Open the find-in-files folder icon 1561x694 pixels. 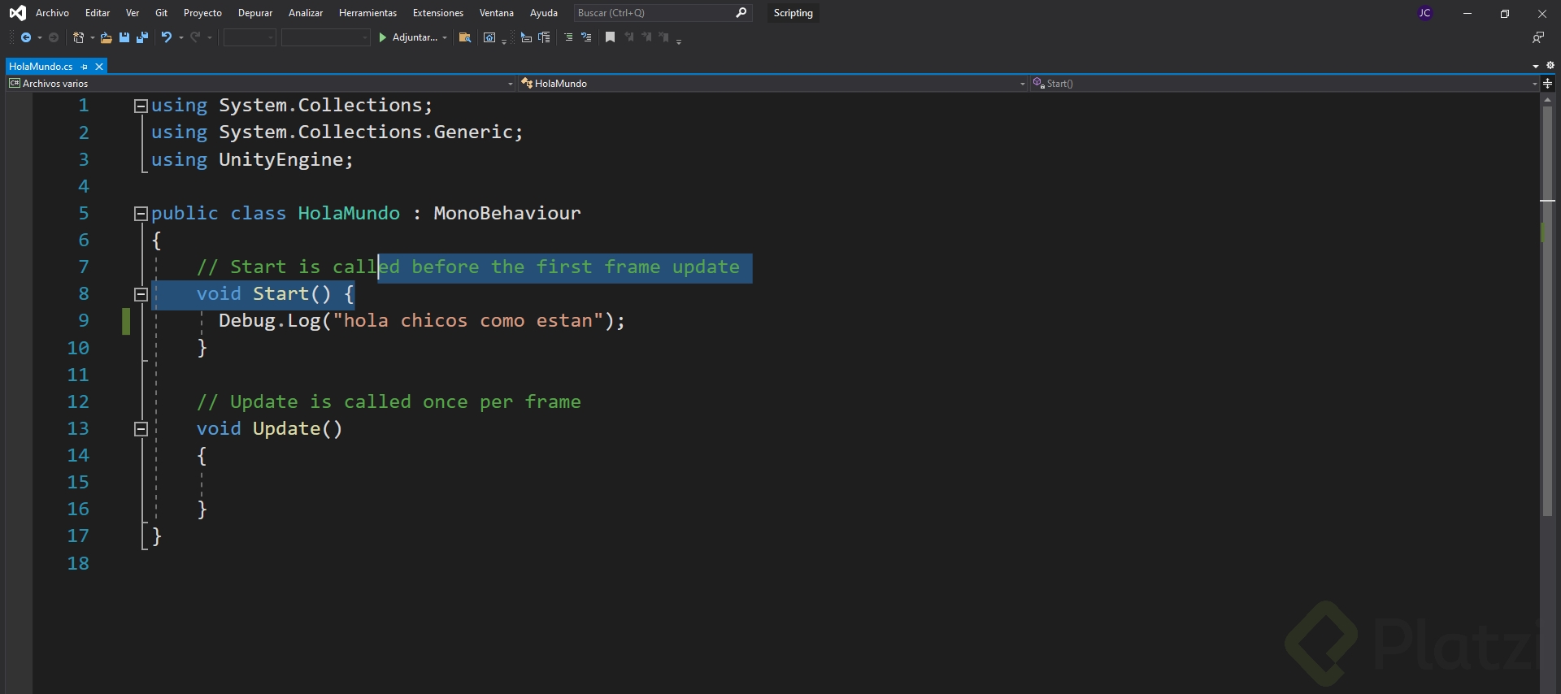[x=465, y=37]
